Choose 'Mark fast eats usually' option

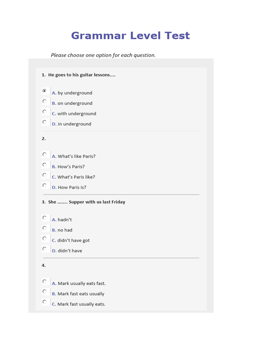click(x=45, y=292)
